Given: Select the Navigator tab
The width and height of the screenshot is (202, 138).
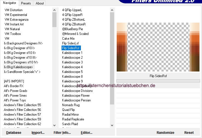Looking at the screenshot, I should point(10,3).
